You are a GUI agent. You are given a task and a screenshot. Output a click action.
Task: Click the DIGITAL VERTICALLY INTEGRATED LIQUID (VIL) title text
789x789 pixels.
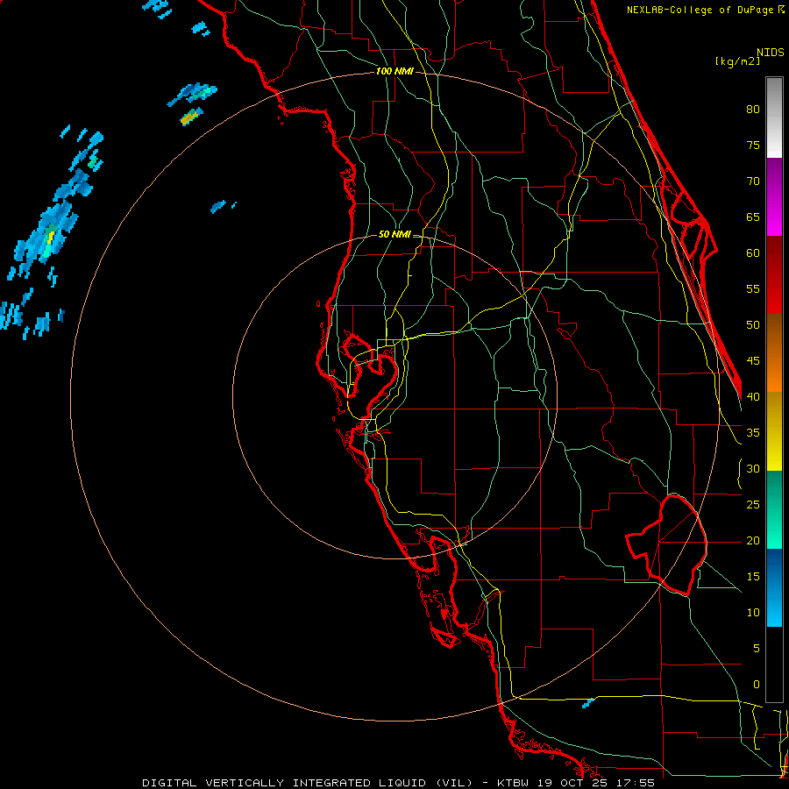[x=307, y=783]
